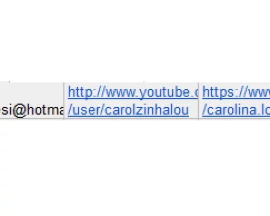Image resolution: width=270 pixels, height=216 pixels.
Task: Select the cell containing si@hotma email
Action: [32, 100]
